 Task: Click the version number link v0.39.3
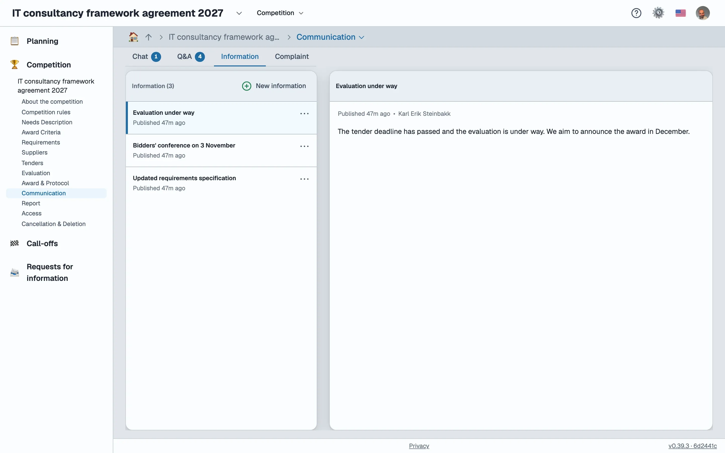[x=692, y=446]
